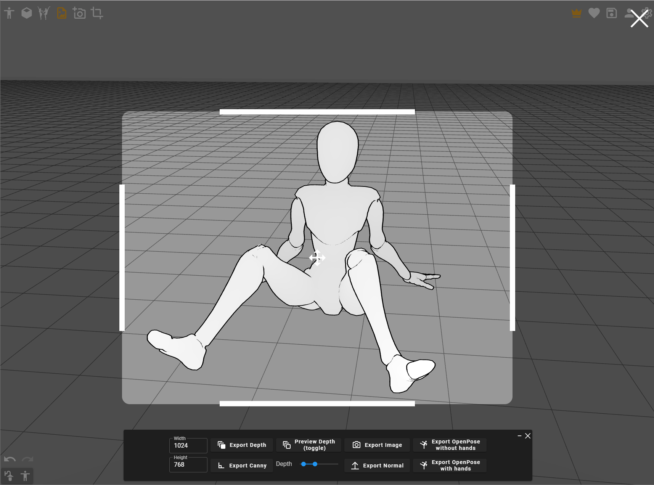654x485 pixels.
Task: Click the figure model icon in top toolbar
Action: click(9, 13)
